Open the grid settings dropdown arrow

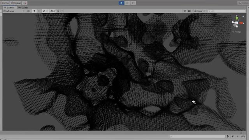tap(62, 11)
